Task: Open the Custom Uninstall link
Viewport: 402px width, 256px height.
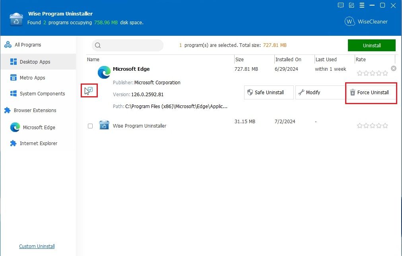Action: click(37, 246)
